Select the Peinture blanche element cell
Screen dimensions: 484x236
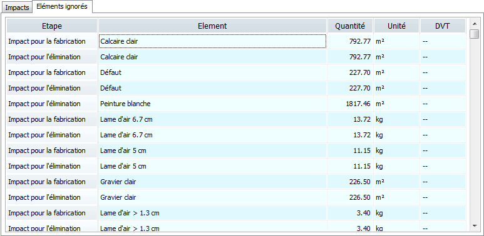(x=212, y=104)
